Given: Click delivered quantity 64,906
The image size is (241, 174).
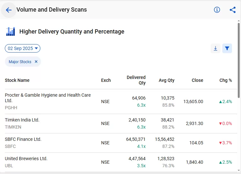Looking at the screenshot, I should pos(139,98).
